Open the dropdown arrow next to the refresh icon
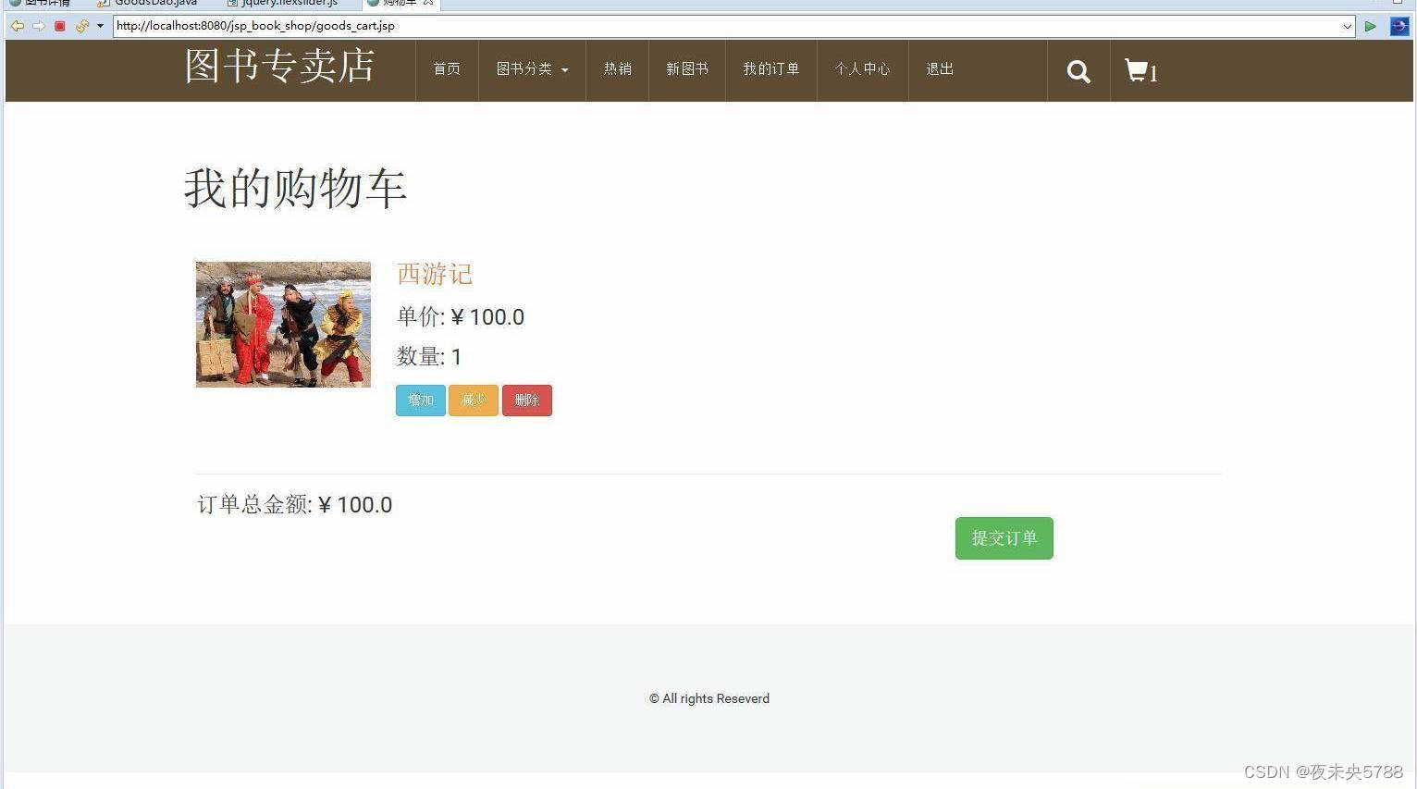Screen dimensions: 1417x789 click(x=100, y=26)
